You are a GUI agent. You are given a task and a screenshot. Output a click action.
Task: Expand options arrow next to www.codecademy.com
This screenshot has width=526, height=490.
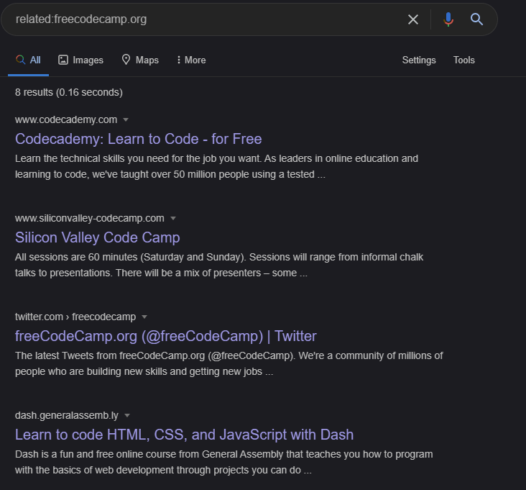(x=126, y=119)
